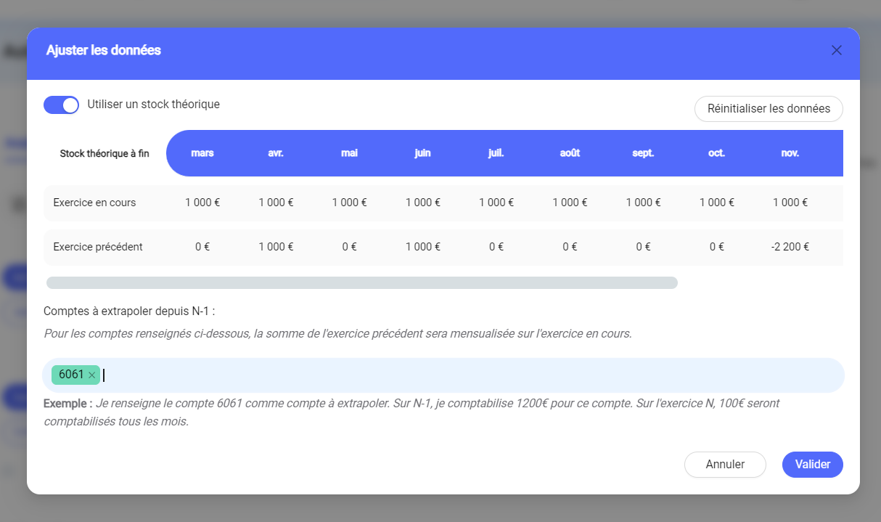Edit Exercice en cours value for sept.
The width and height of the screenshot is (881, 522).
pos(643,203)
